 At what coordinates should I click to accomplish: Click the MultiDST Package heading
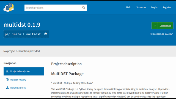(x=67, y=74)
